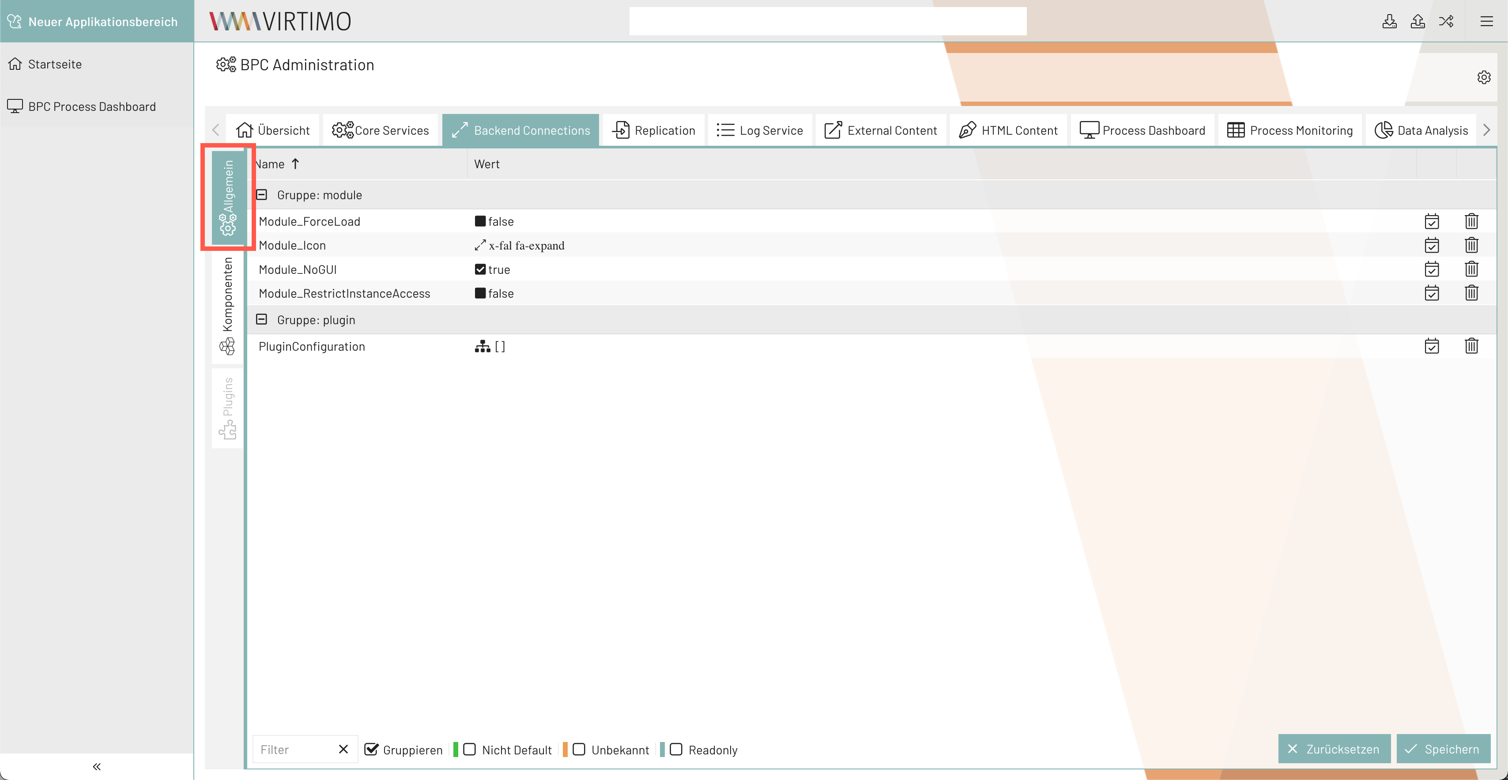Click the download icon in top header
The width and height of the screenshot is (1508, 780).
point(1389,22)
